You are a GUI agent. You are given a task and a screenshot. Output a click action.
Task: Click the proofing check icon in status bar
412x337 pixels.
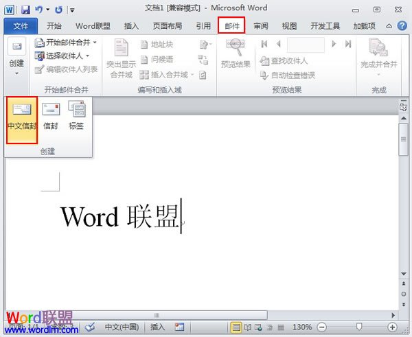coord(90,327)
